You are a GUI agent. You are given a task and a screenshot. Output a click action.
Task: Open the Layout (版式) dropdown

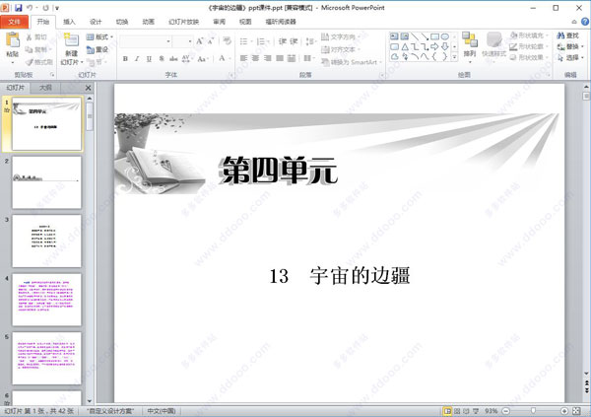pyautogui.click(x=99, y=37)
